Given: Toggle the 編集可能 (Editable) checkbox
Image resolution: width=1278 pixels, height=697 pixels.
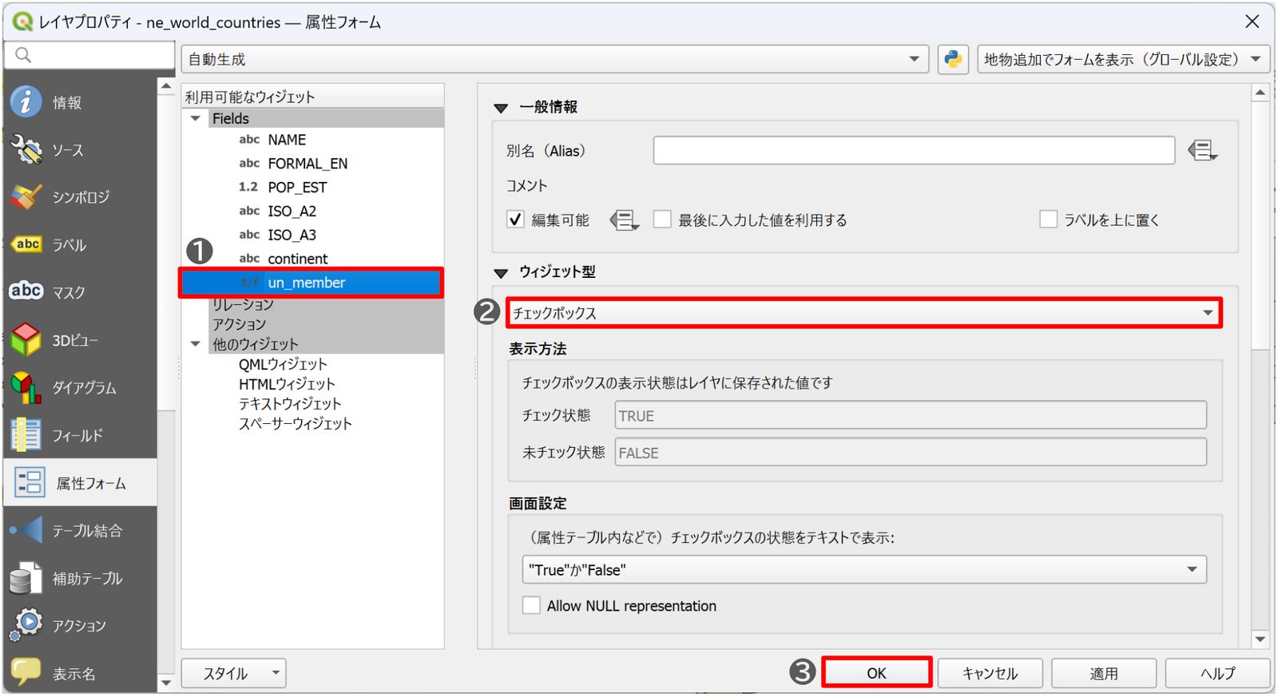Looking at the screenshot, I should coord(515,220).
